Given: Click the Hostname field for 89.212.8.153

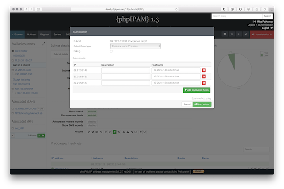Looking at the screenshot, I should click(174, 77).
